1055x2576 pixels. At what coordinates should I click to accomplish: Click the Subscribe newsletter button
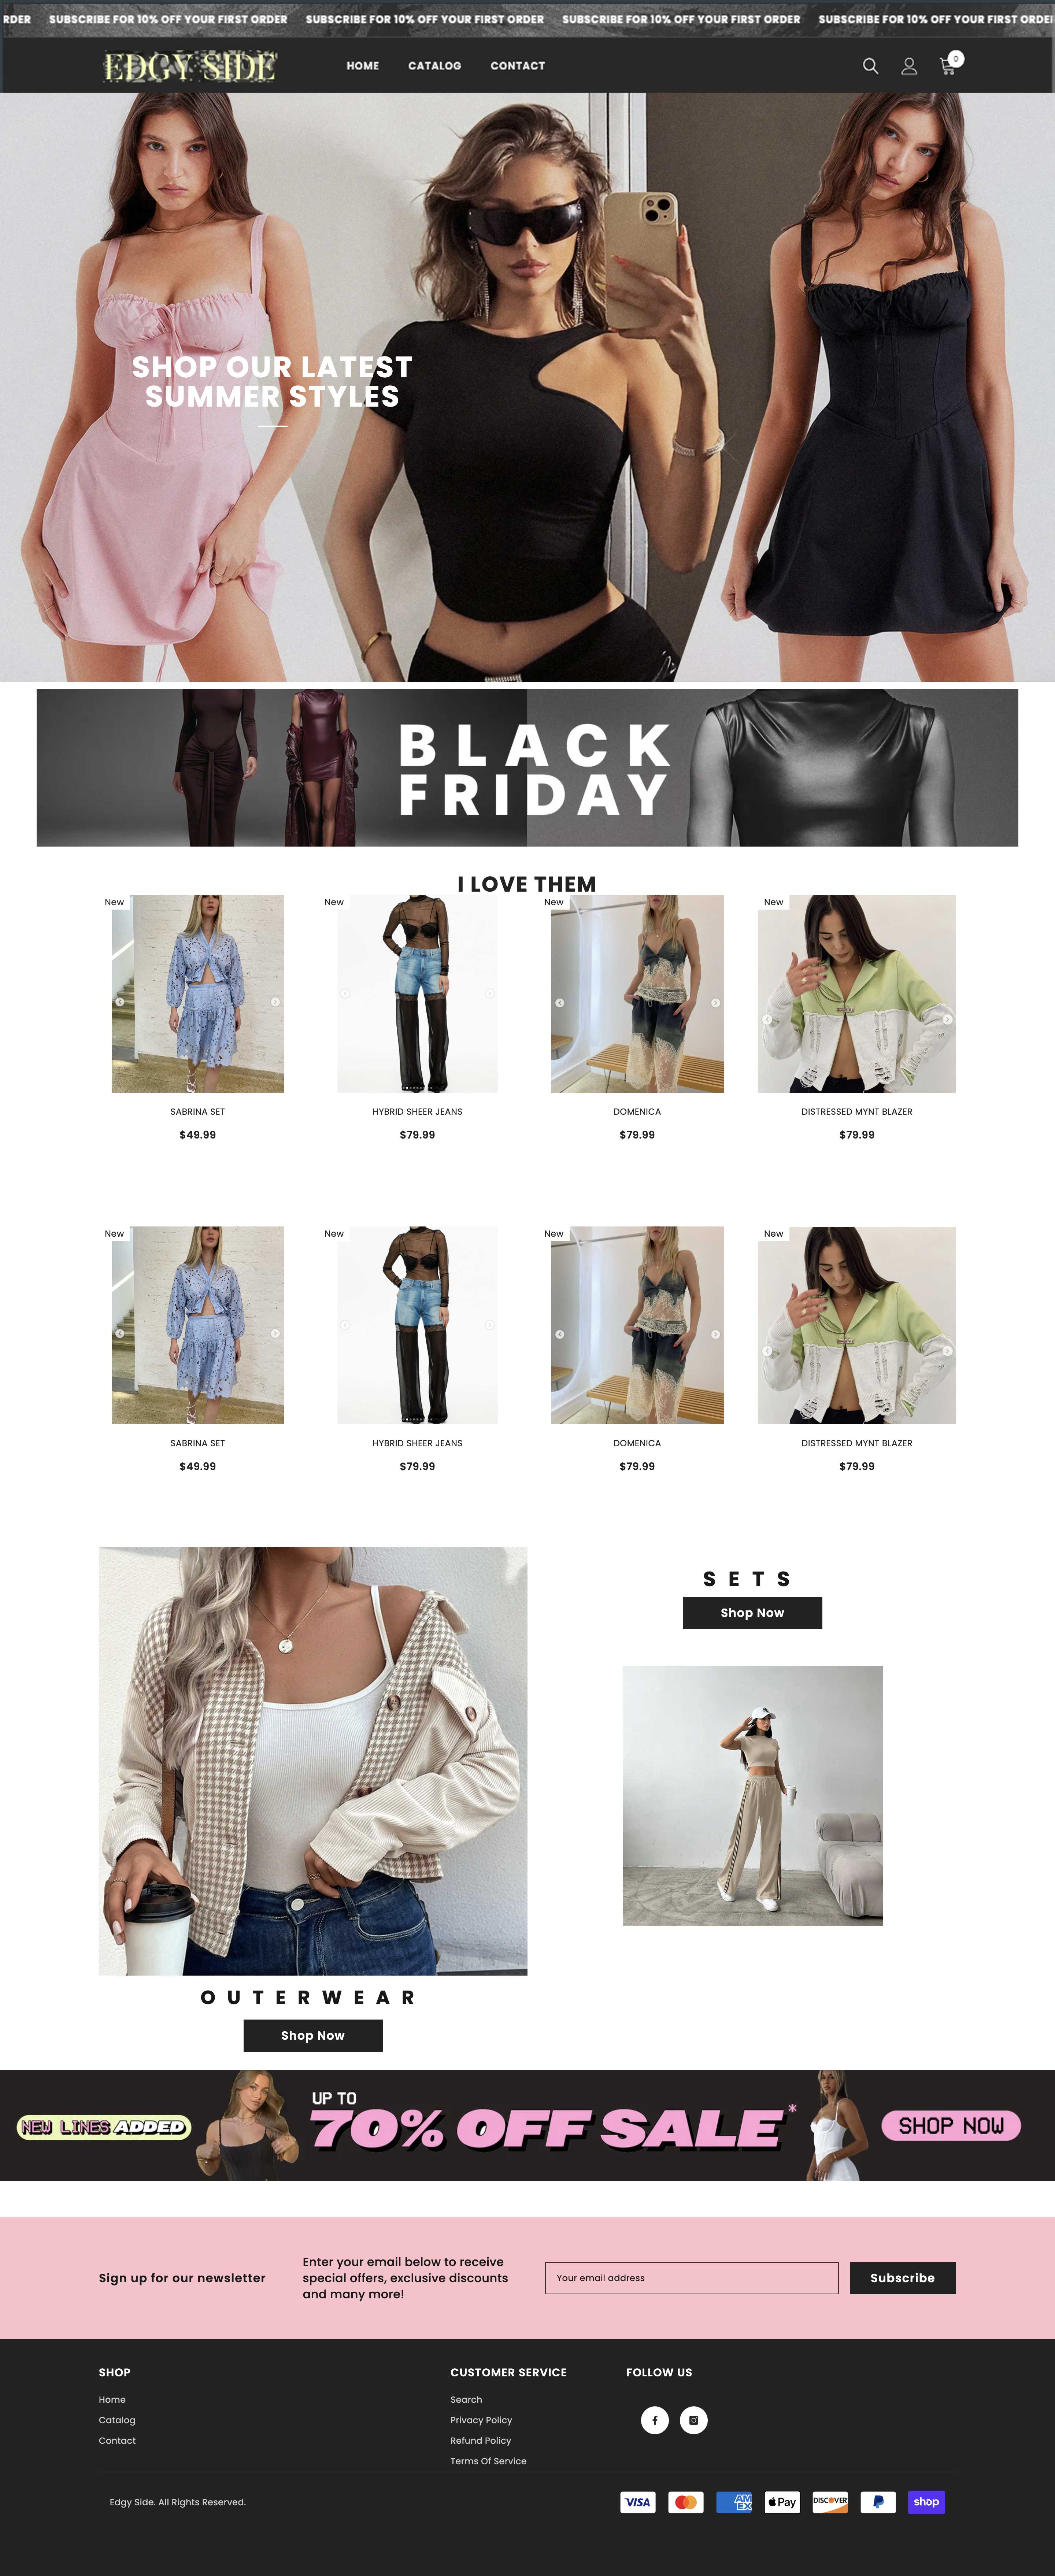902,2278
